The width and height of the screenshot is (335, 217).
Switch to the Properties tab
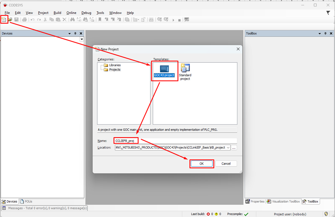pyautogui.click(x=255, y=201)
